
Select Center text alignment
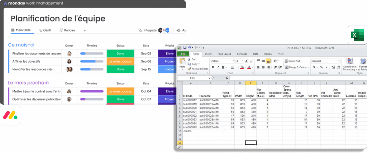click(x=263, y=67)
